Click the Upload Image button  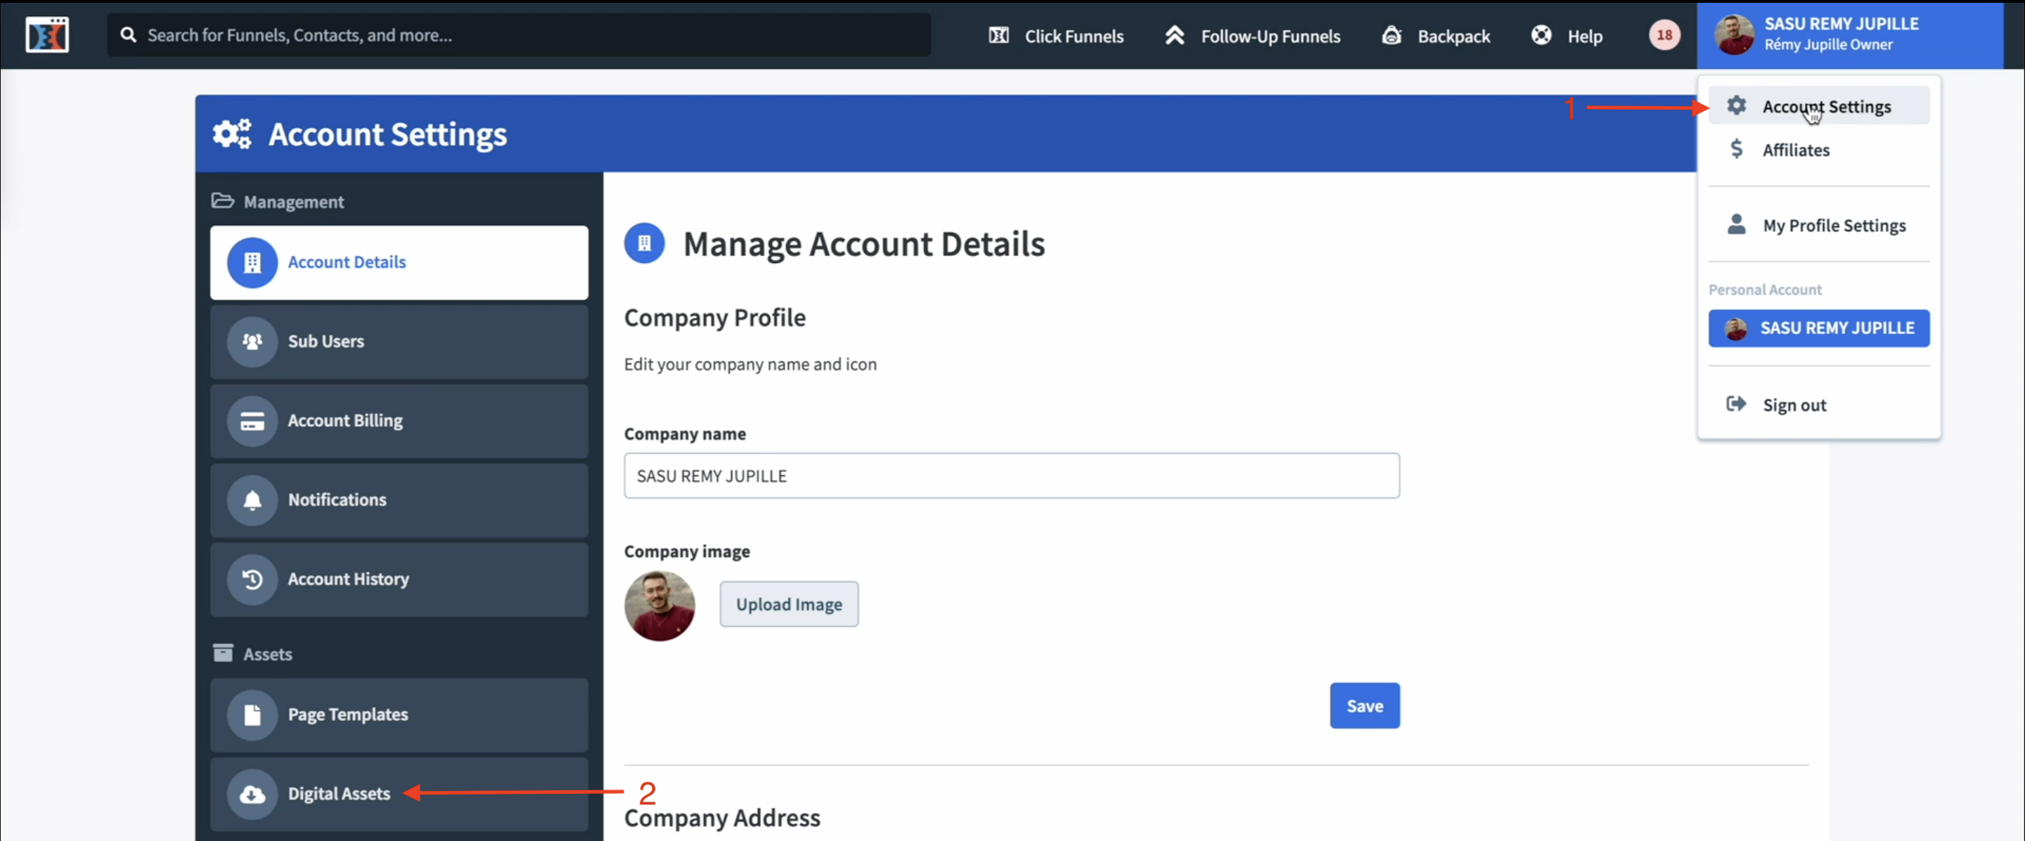pos(788,605)
